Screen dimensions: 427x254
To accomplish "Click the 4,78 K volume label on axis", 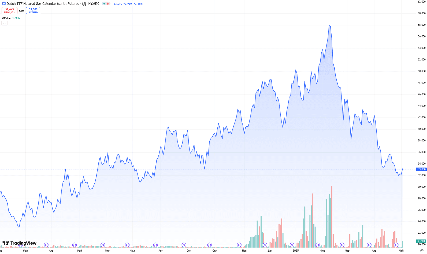I will click(421, 241).
